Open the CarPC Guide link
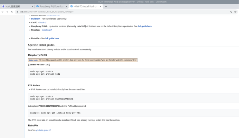The width and height of the screenshot is (239, 138). tap(42, 22)
